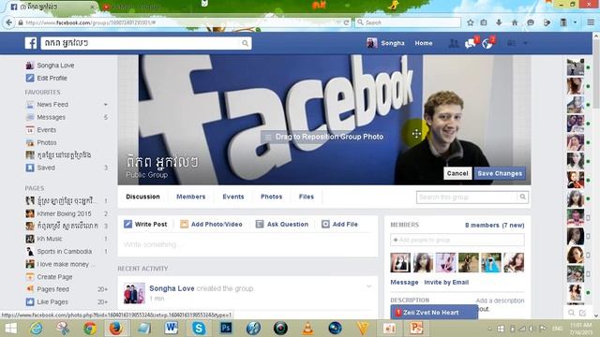Click search icon in group search box
This screenshot has height=337, width=600.
(x=522, y=198)
